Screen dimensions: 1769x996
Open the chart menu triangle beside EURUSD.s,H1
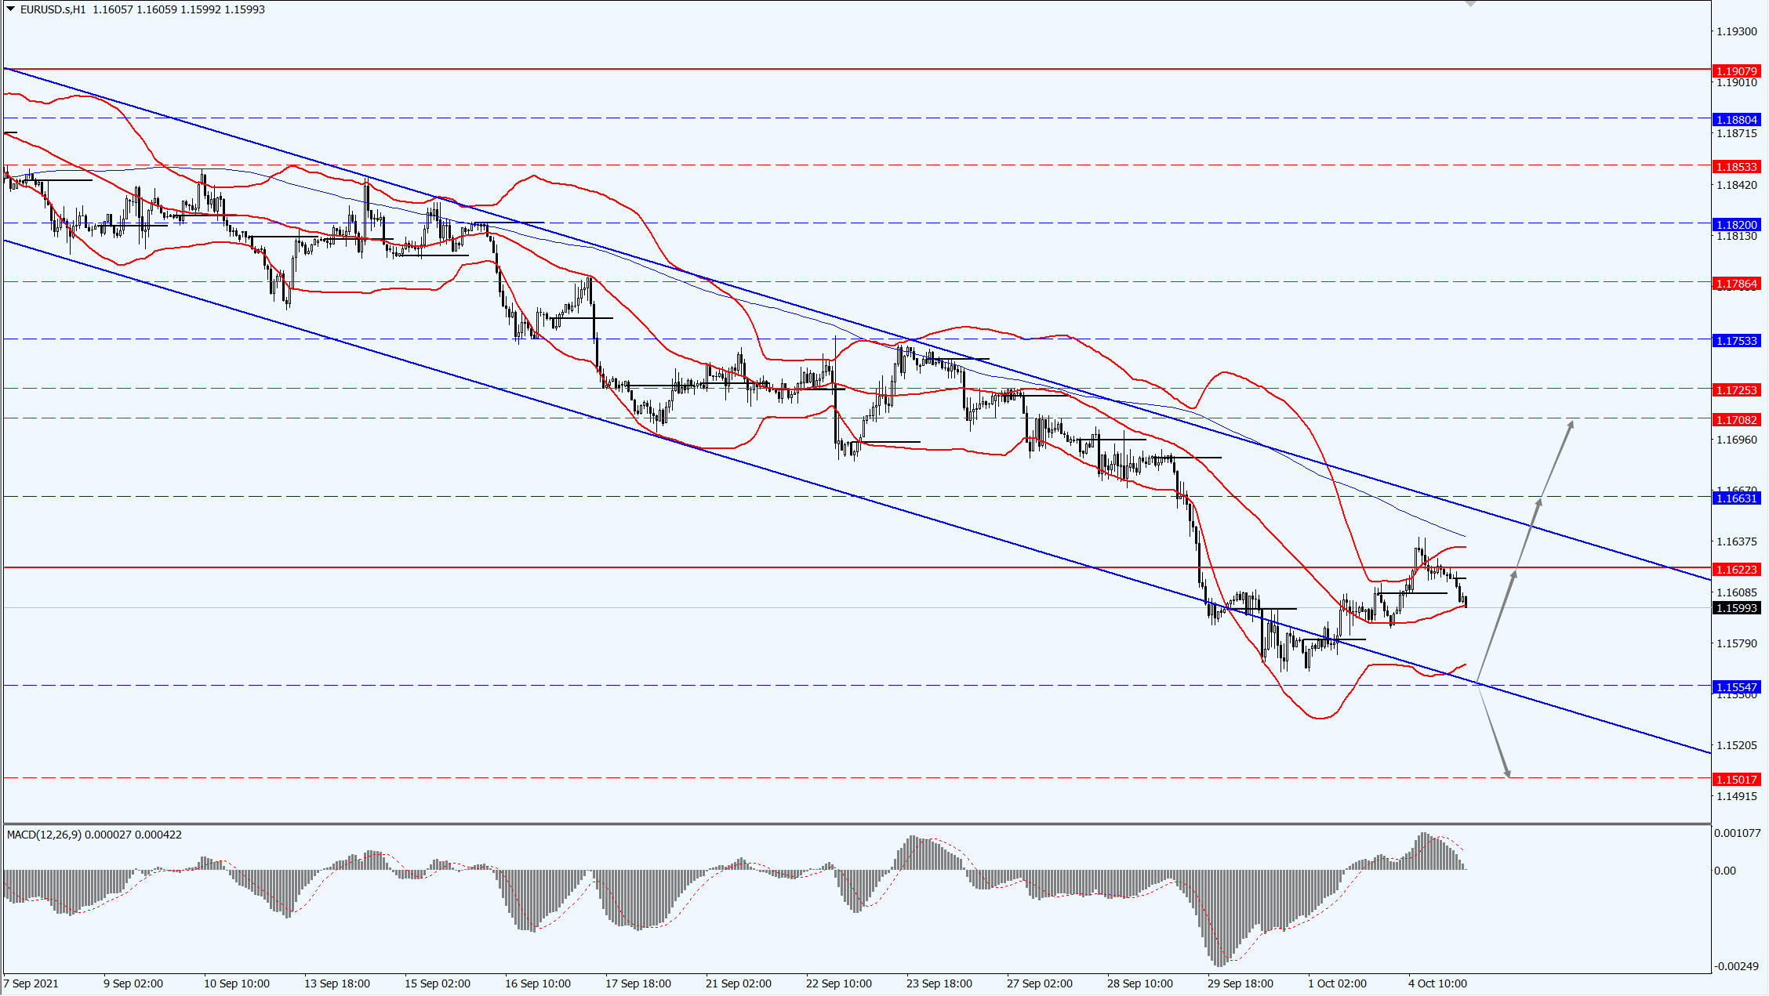[11, 9]
